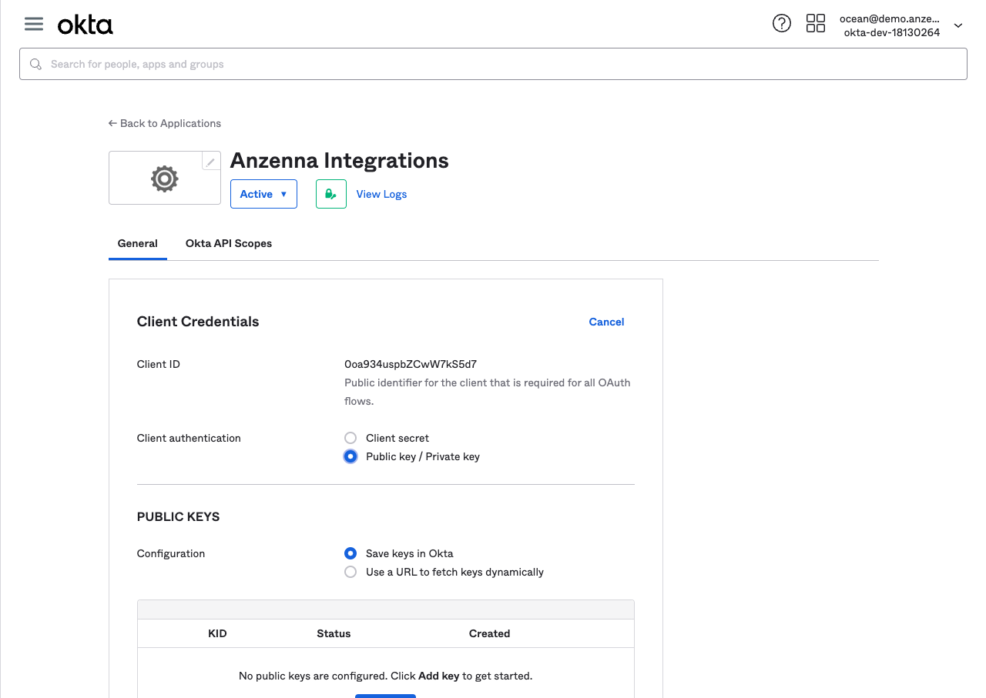986x698 pixels.
Task: Click the green lock provisioning icon
Action: (x=330, y=194)
